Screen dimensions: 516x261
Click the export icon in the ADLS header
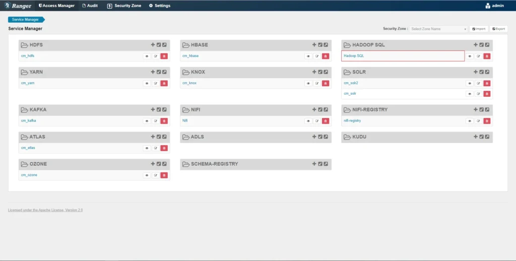(326, 137)
